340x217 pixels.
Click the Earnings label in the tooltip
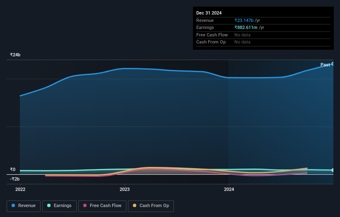coord(205,27)
